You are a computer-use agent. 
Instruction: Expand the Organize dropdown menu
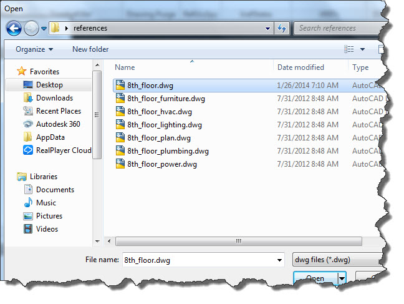(34, 49)
